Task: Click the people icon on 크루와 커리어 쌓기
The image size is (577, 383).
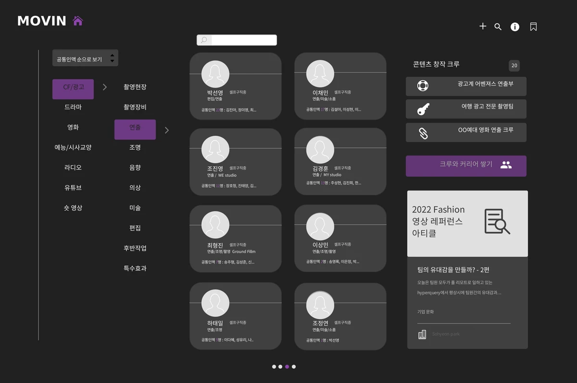Action: click(506, 165)
